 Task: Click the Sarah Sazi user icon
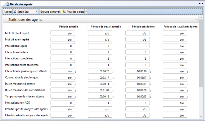15,12
